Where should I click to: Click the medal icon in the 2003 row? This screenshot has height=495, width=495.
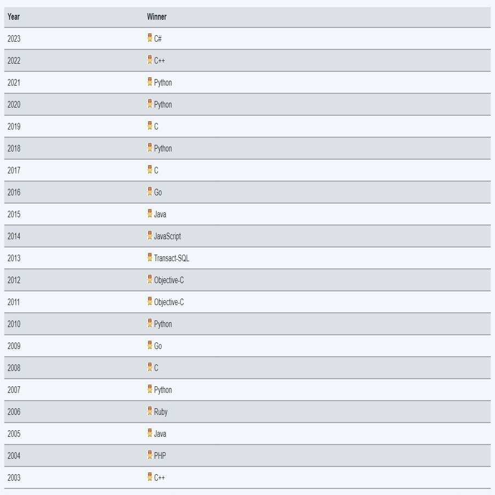150,477
